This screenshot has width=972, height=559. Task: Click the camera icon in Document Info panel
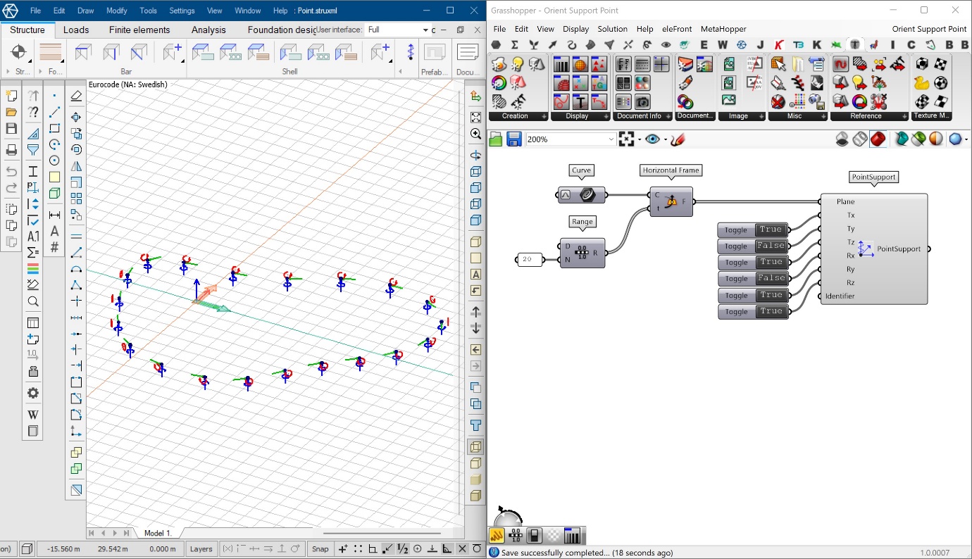pyautogui.click(x=642, y=103)
